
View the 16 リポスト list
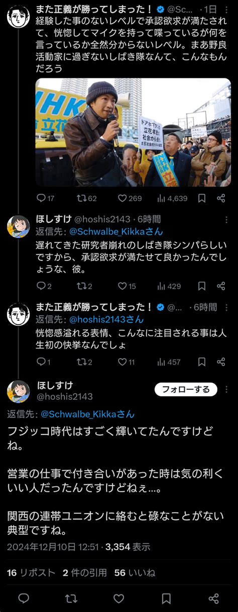point(31,572)
